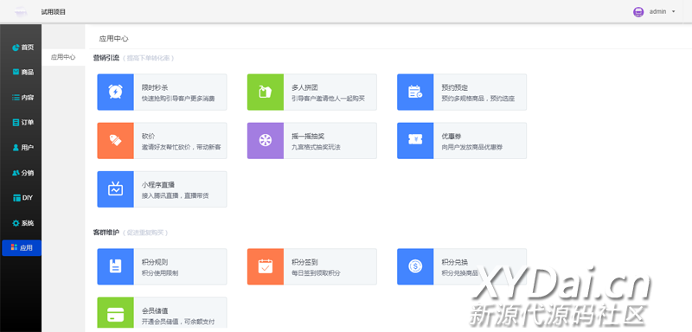The image size is (692, 332).
Task: Click description 每日签到领取积分
Action: (x=316, y=273)
